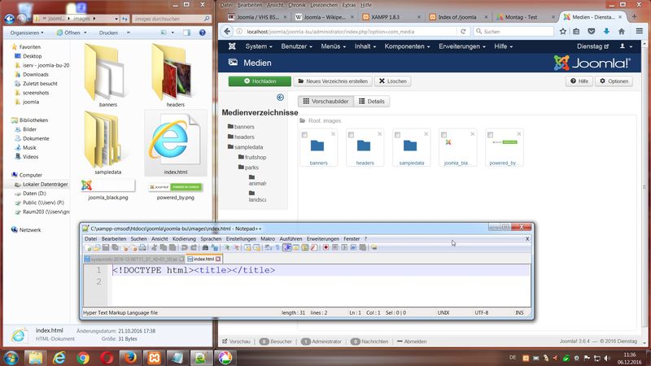Click Neues Verzeichnis erstellen button
651x366 pixels.
tap(331, 81)
